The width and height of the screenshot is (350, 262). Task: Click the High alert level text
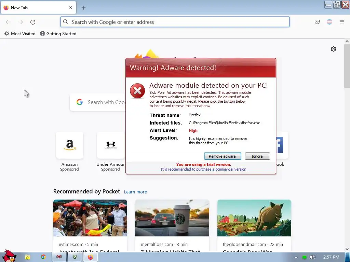coord(193,131)
